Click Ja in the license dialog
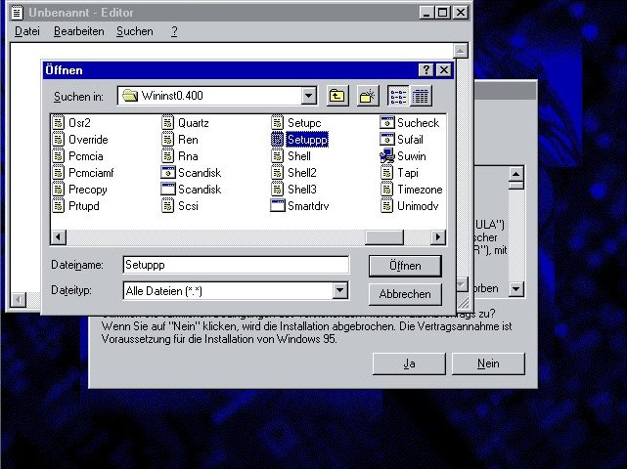627x469 pixels. (409, 363)
